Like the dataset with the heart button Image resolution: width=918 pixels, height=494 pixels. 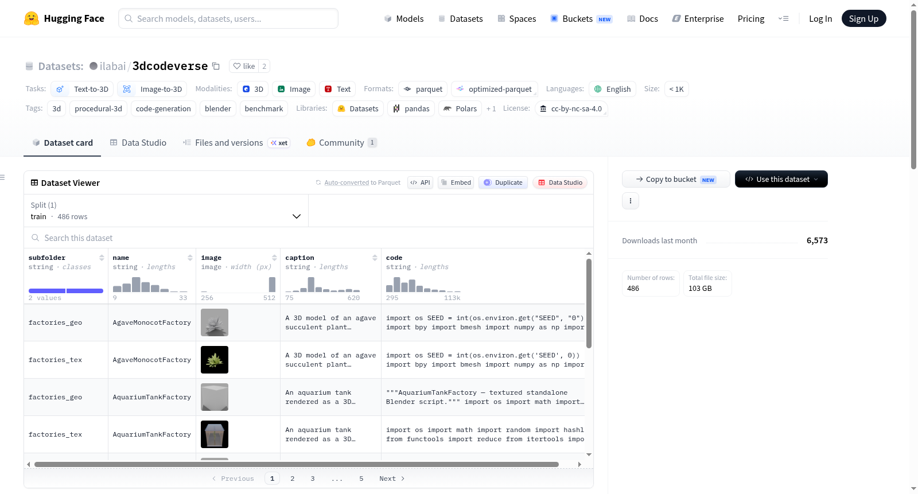click(x=244, y=66)
